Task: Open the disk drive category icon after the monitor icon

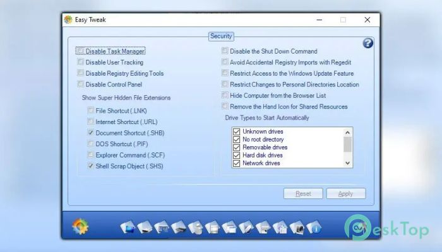Action: [x=145, y=227]
